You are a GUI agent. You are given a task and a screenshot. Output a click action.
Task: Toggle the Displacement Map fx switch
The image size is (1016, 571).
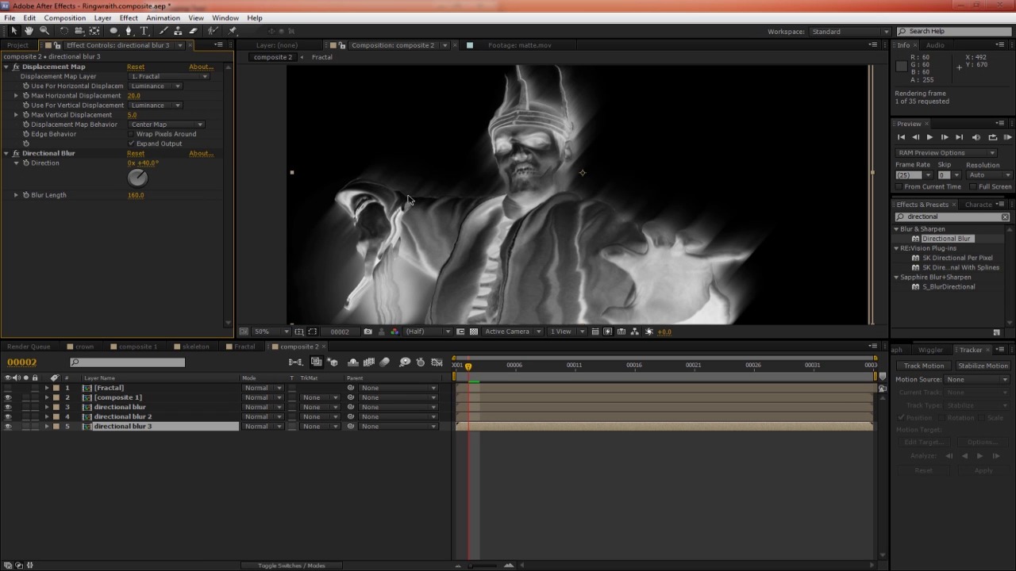16,67
